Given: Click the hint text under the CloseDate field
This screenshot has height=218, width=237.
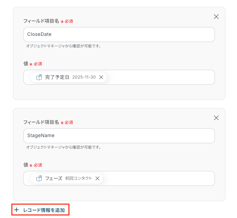Looking at the screenshot, I should 63,46.
